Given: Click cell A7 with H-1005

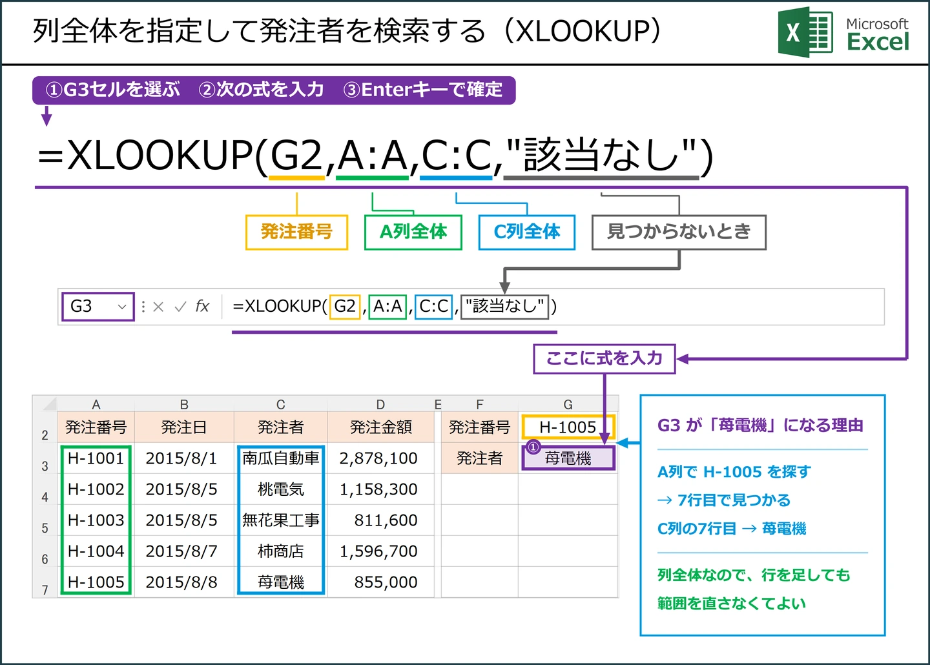Looking at the screenshot, I should click(96, 582).
